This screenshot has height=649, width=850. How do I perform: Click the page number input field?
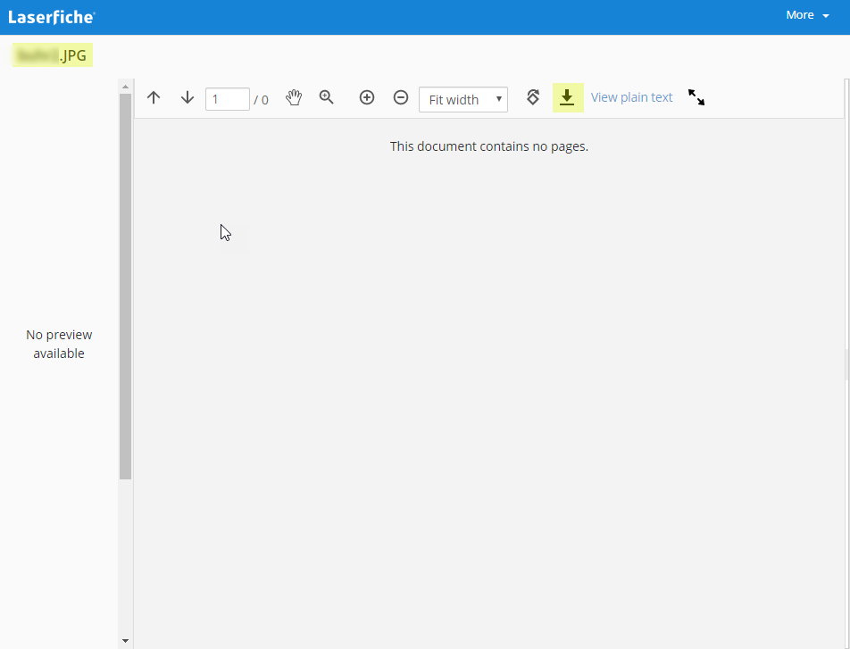pos(227,99)
